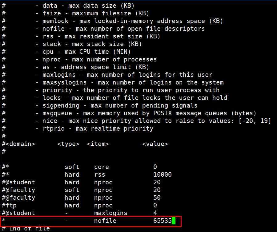Click the green cursor block after 65535
Image resolution: width=277 pixels, height=232 pixels.
pos(174,221)
